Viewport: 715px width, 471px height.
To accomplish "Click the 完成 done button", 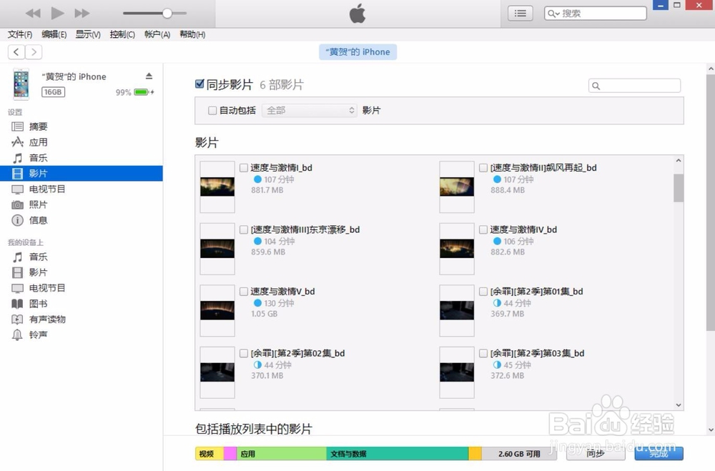I will 659,453.
